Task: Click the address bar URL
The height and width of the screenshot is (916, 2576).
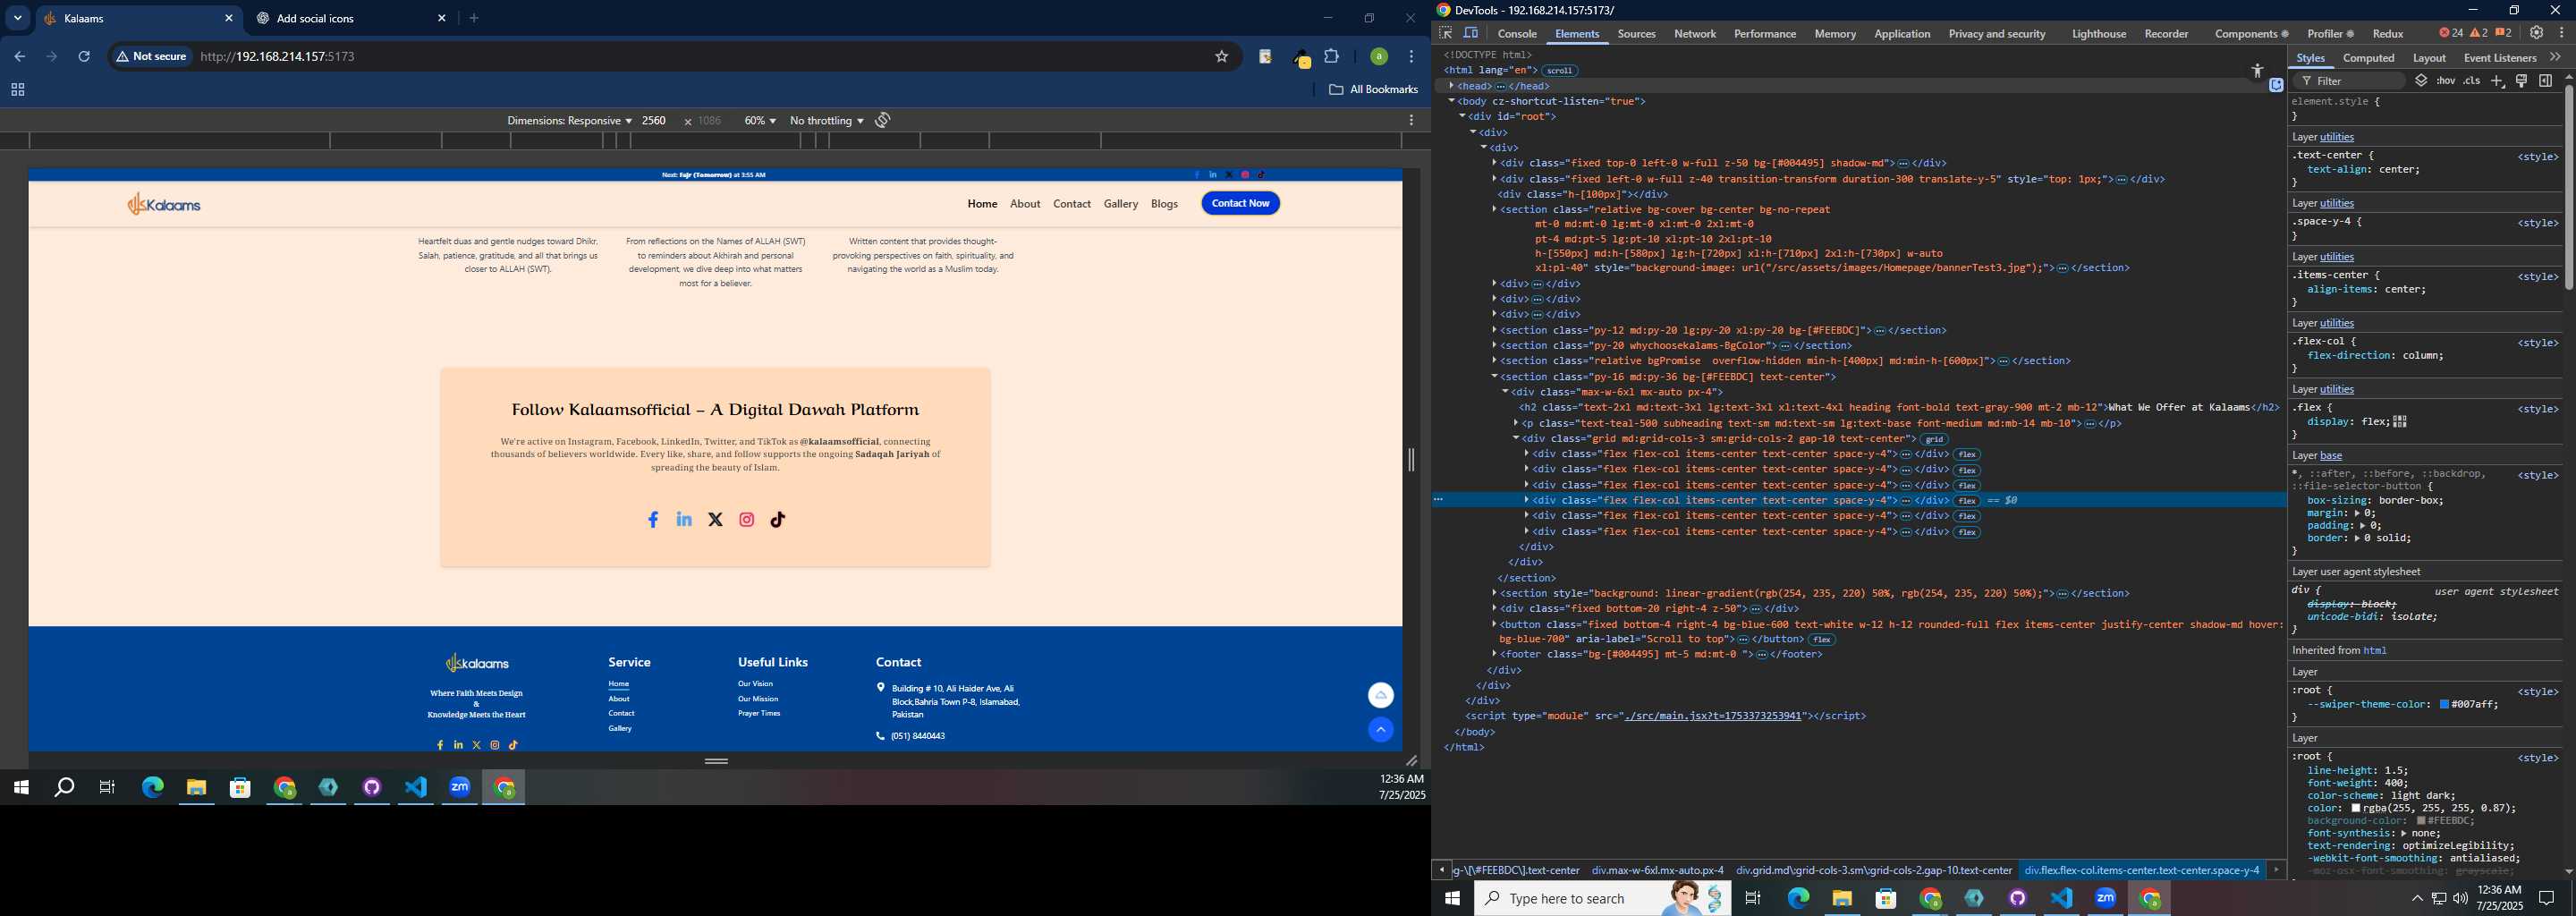Action: (278, 57)
